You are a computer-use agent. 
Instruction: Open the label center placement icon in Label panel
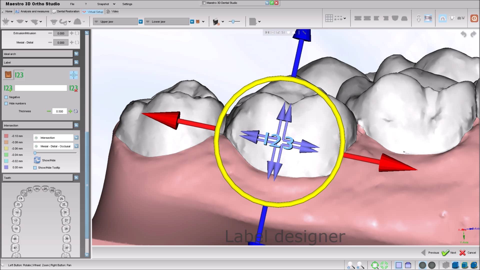[73, 75]
